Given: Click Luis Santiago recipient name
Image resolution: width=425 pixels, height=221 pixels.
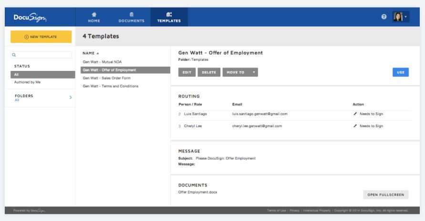Looking at the screenshot, I should click(x=196, y=114).
